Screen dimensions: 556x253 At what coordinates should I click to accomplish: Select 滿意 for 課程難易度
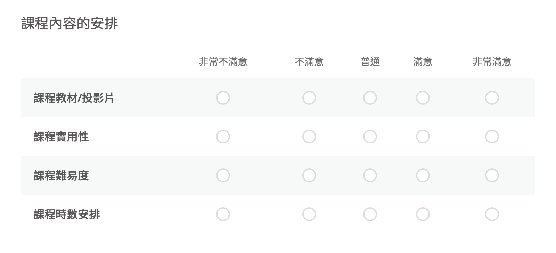tap(423, 176)
